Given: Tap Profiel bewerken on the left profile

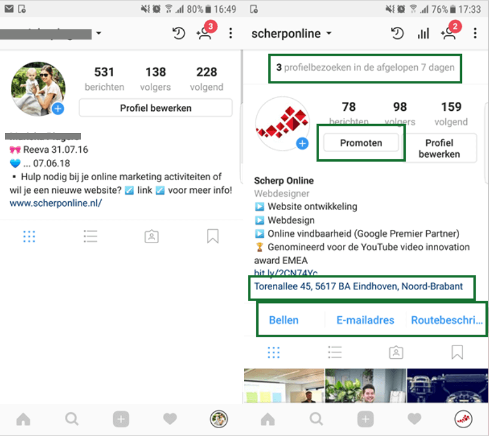Looking at the screenshot, I should (156, 108).
